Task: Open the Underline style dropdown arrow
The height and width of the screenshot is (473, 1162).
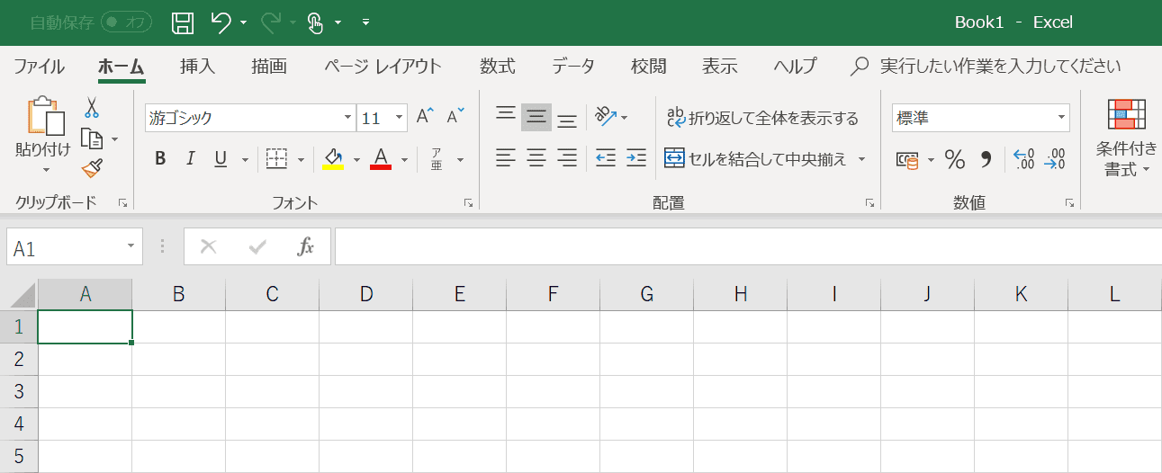Action: (x=245, y=160)
